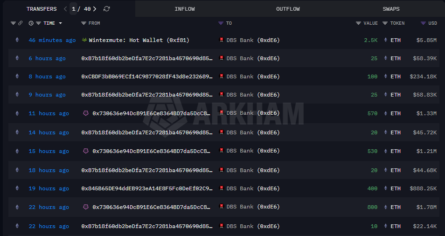Click the $234.18K USD amount

coord(423,76)
